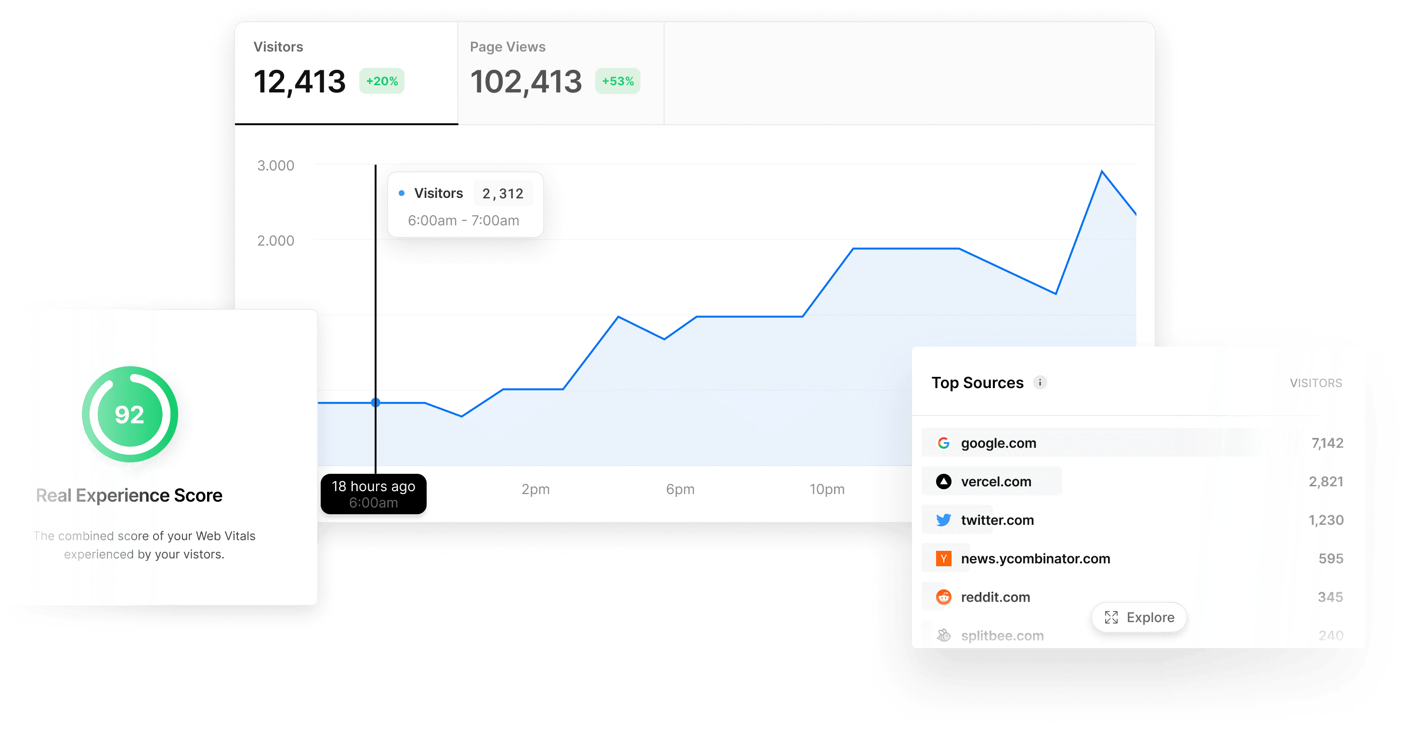
Task: Click the +53% page views badge
Action: click(618, 81)
